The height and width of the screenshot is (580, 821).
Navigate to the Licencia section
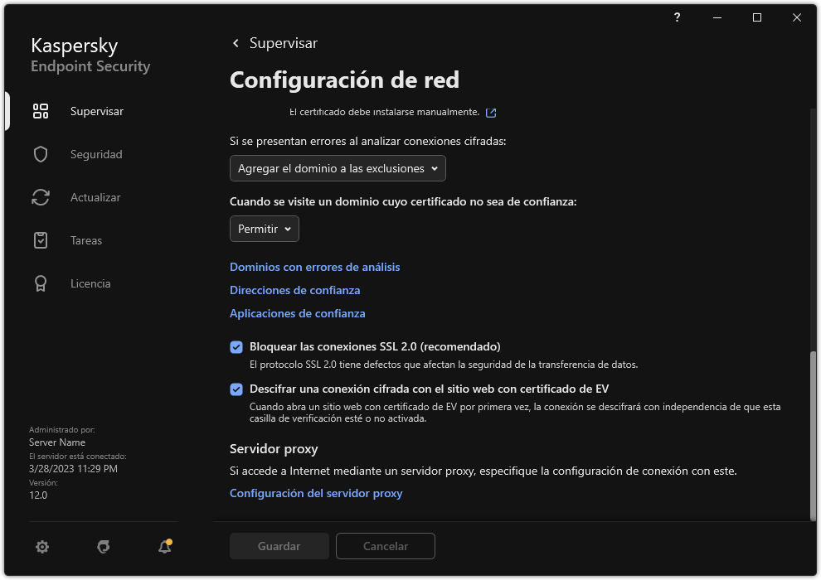[x=90, y=283]
